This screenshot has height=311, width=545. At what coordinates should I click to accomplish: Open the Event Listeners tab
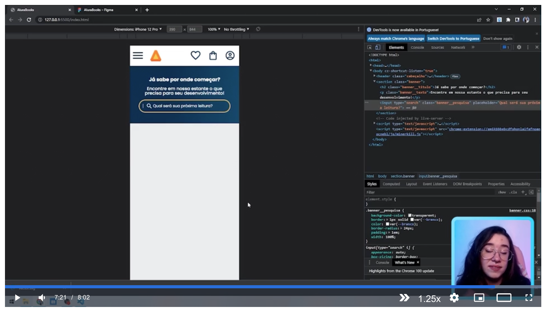435,184
